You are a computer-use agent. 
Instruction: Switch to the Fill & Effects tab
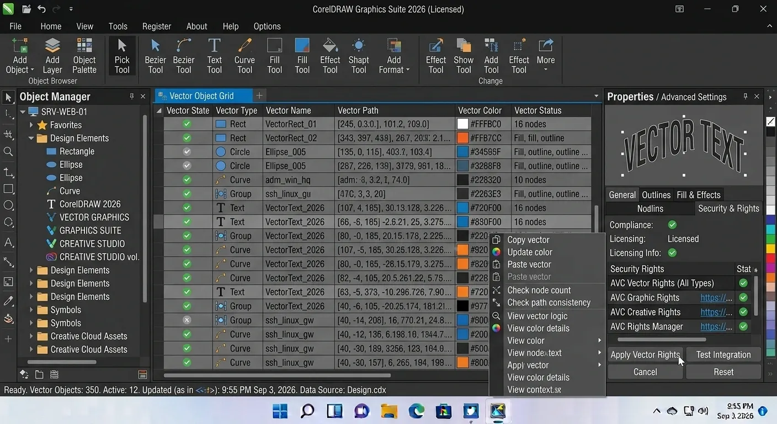[699, 195]
